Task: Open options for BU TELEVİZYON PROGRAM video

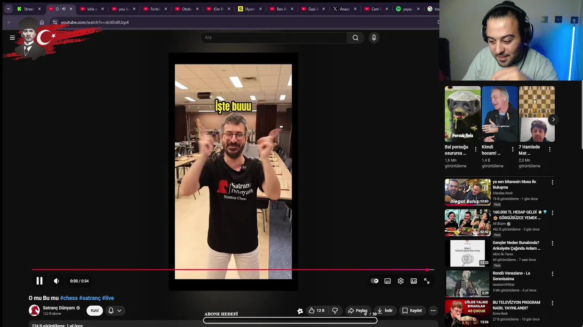Action: [x=552, y=303]
